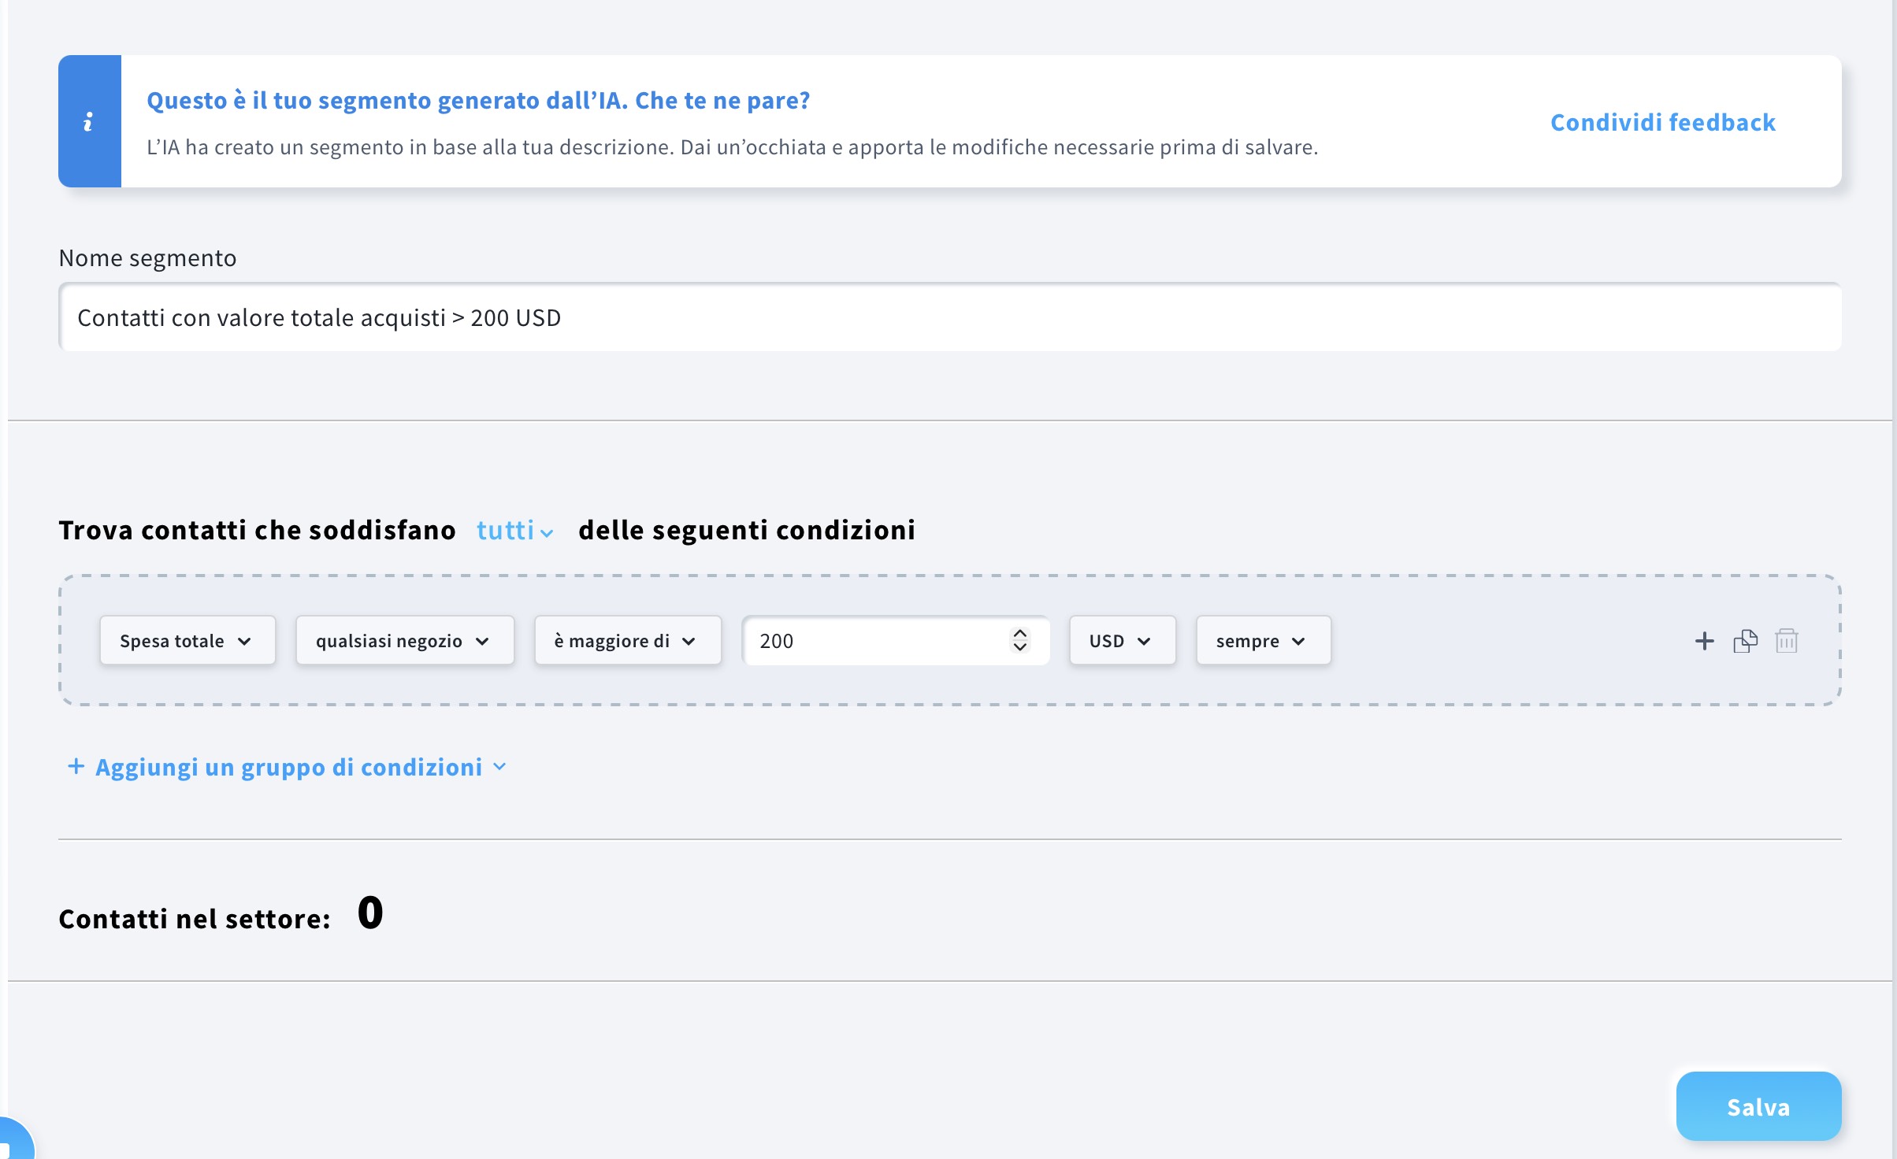
Task: Expand chevron next to Aggiungi un gruppo
Action: [499, 767]
